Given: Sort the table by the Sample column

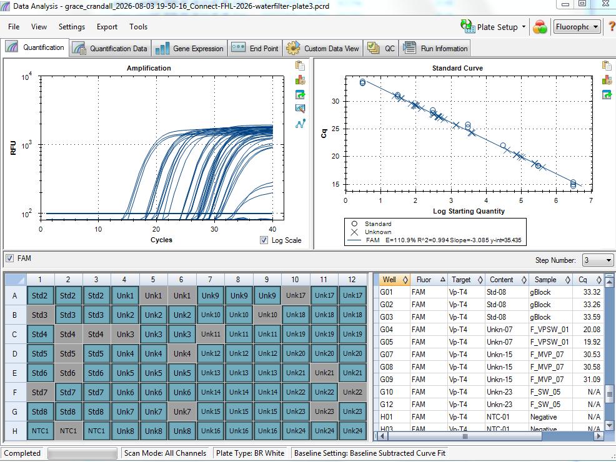Looking at the screenshot, I should point(550,280).
